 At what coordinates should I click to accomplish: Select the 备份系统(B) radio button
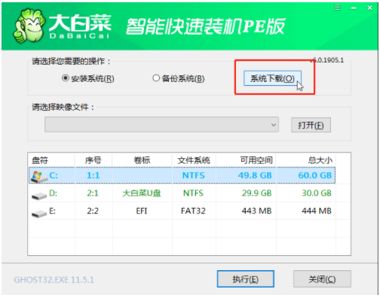click(156, 78)
